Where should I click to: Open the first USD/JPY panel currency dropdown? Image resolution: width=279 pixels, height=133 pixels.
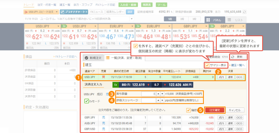[58, 26]
